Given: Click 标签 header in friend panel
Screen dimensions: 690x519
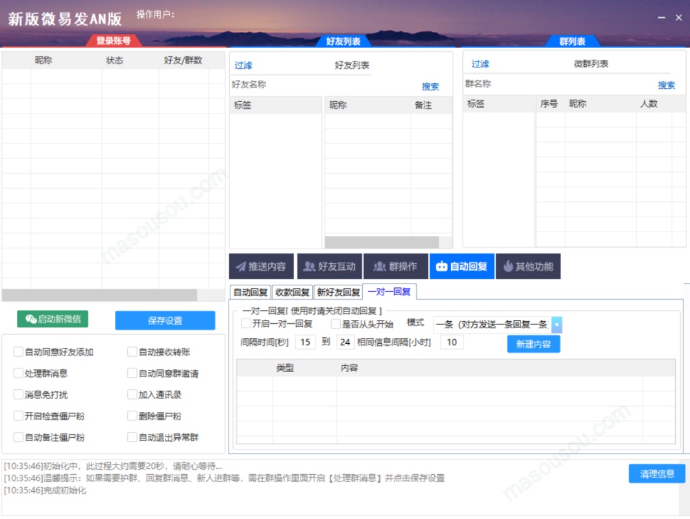Looking at the screenshot, I should (x=243, y=105).
